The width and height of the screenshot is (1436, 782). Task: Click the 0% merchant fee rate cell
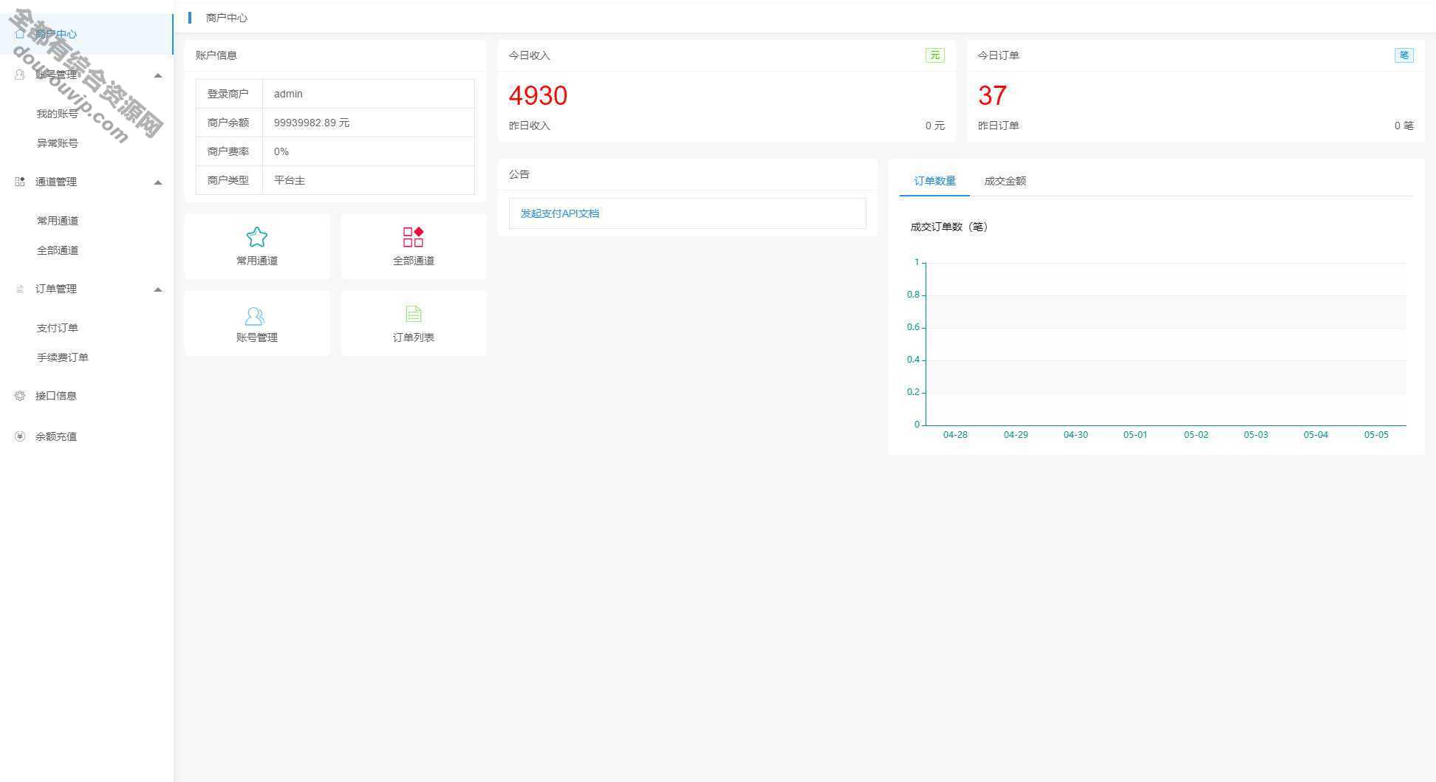369,151
